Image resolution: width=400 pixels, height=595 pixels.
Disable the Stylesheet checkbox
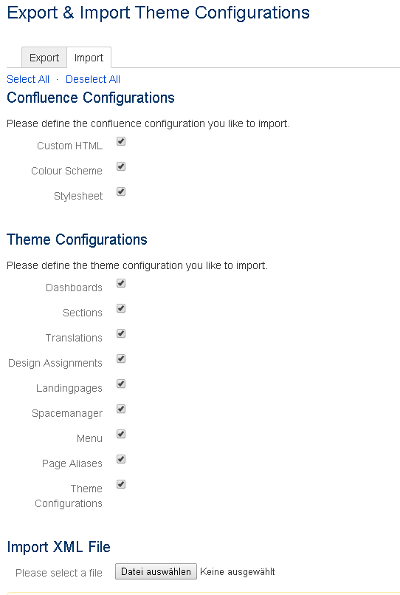point(121,191)
